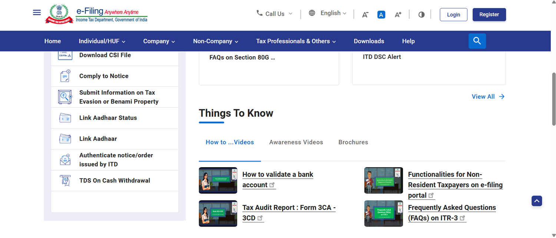Expand the Call Us dropdown
The image size is (556, 238).
[x=275, y=14]
